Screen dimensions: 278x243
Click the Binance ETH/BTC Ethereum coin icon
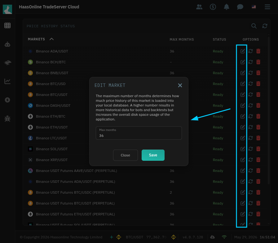point(30,116)
